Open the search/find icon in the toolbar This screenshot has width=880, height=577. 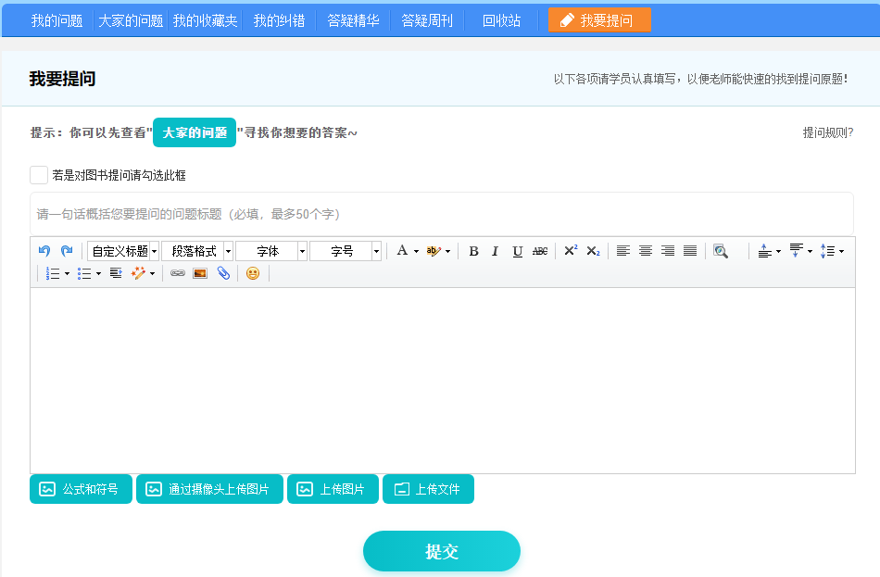click(721, 249)
